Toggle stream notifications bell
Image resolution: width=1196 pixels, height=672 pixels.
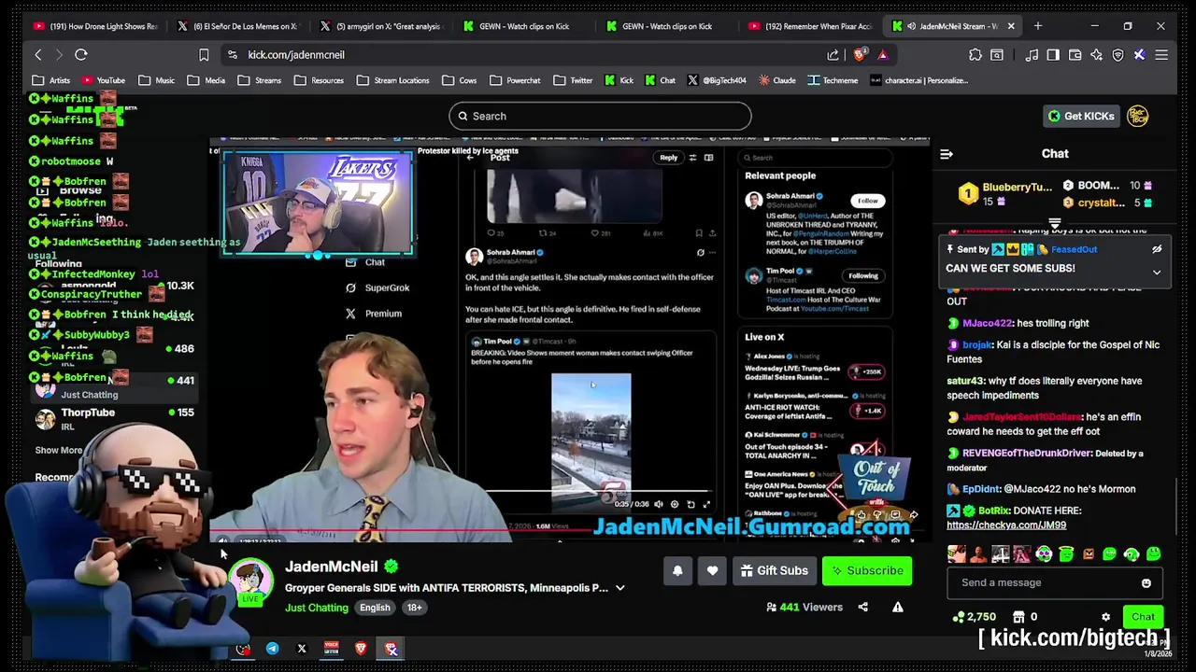point(677,570)
